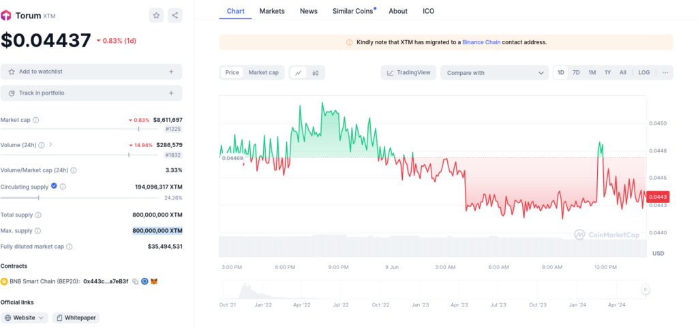Viewport: 698px width, 329px height.
Task: Click the circulating supply progress bar
Action: tap(79, 198)
